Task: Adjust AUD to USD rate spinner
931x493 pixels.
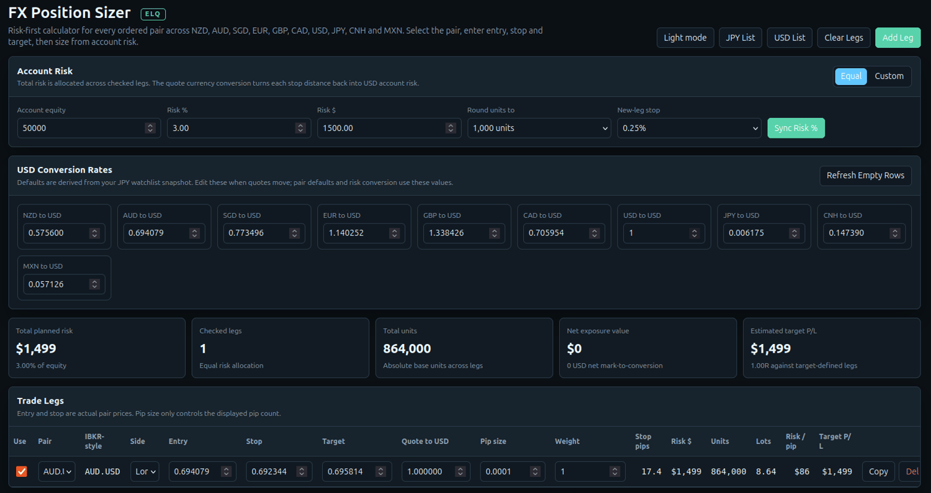Action: pyautogui.click(x=194, y=233)
